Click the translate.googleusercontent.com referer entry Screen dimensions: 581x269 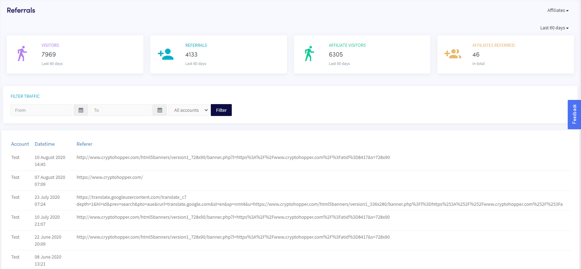point(320,201)
